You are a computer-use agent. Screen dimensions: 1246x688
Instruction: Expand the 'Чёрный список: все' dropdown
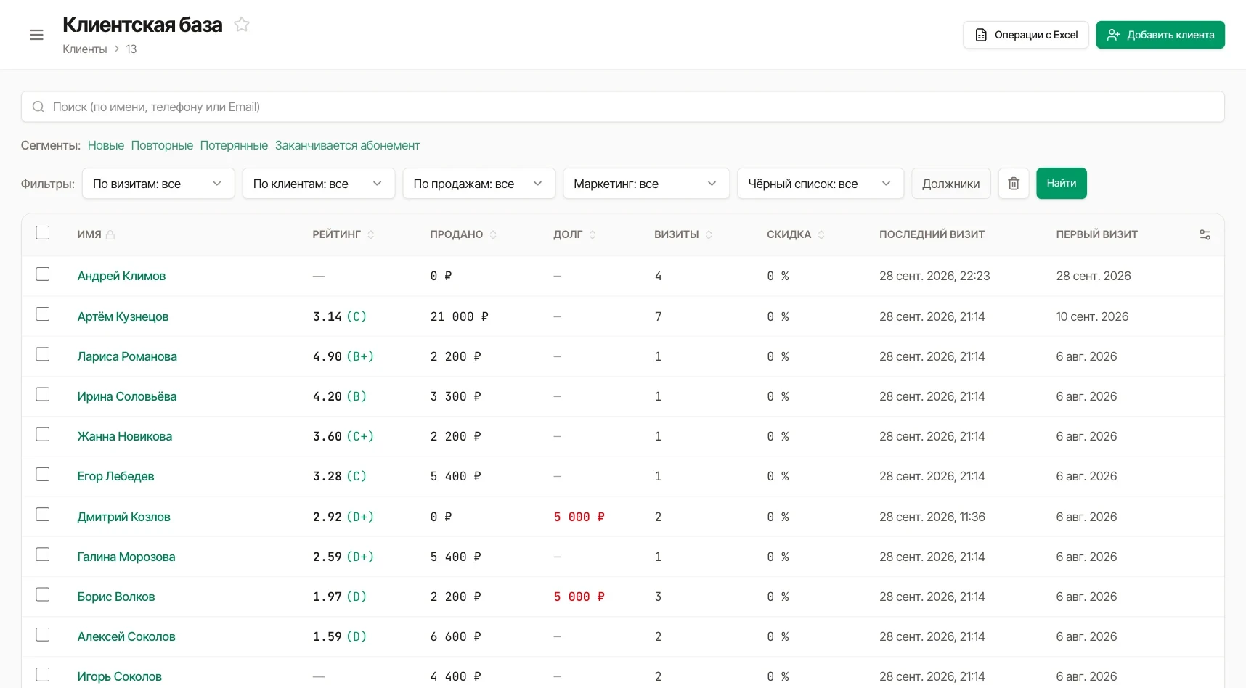(821, 183)
